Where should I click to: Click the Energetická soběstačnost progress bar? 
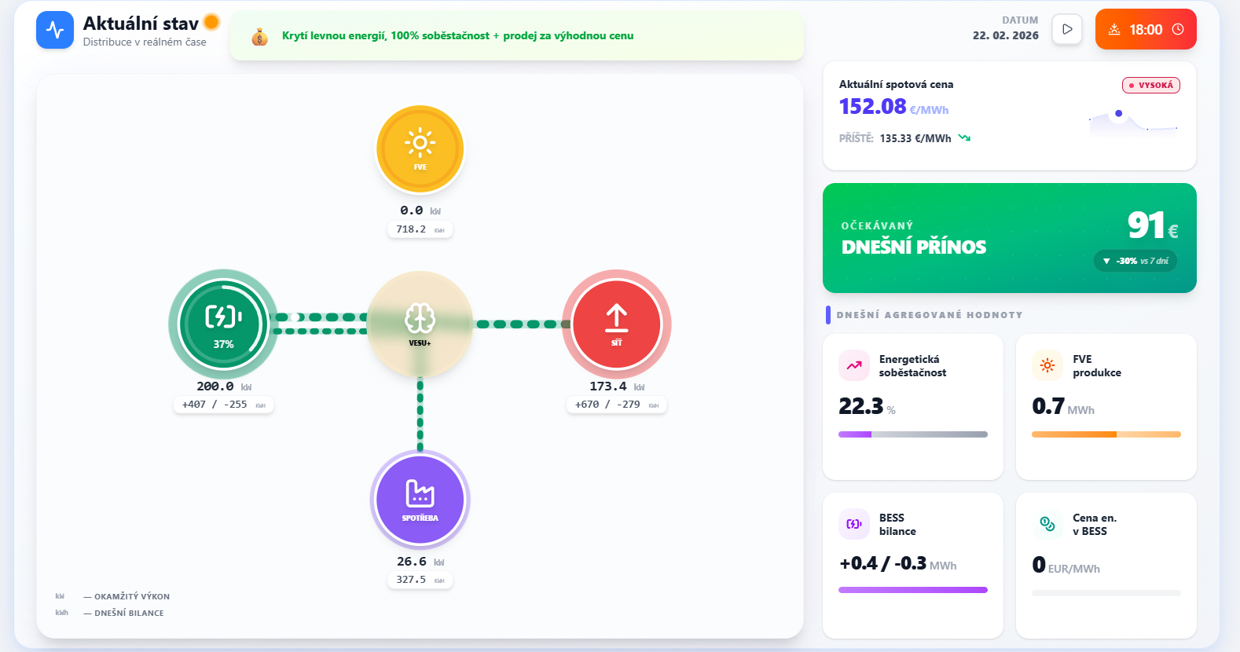pos(912,434)
